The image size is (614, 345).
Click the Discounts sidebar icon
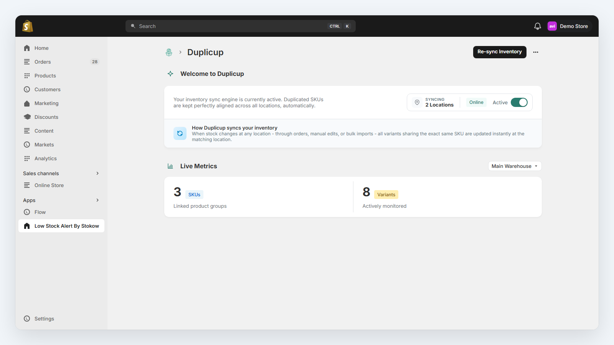tap(27, 117)
